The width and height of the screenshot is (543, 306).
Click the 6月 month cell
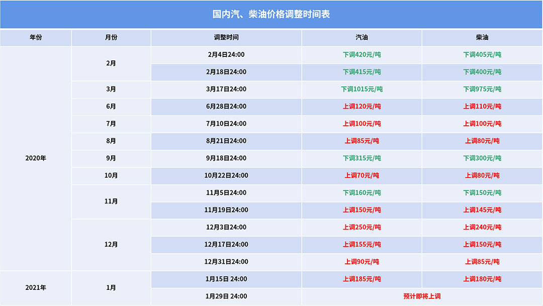click(x=111, y=106)
